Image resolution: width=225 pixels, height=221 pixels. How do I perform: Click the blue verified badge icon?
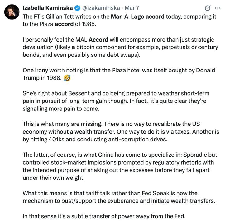pyautogui.click(x=77, y=8)
